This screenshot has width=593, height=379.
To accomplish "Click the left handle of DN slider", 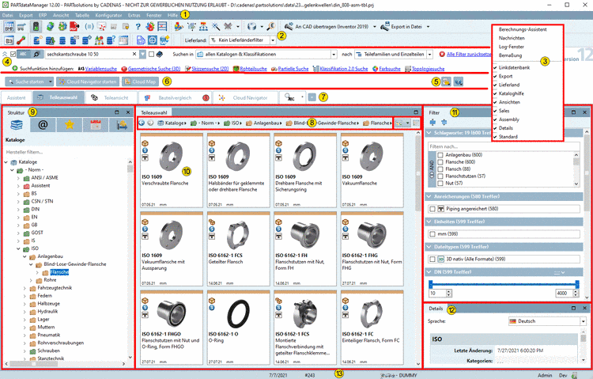I will 430,284.
